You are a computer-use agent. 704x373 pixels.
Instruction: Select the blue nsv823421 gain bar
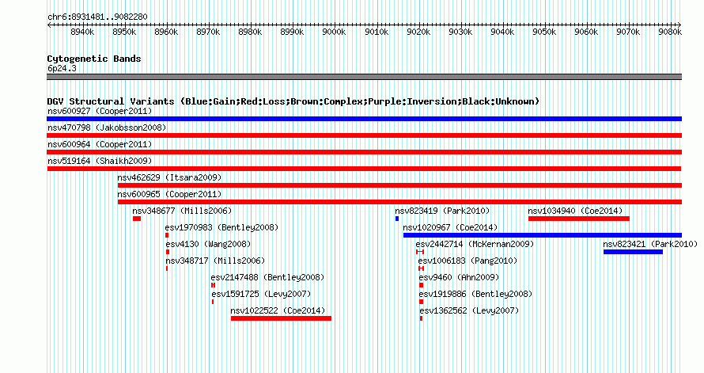click(633, 252)
